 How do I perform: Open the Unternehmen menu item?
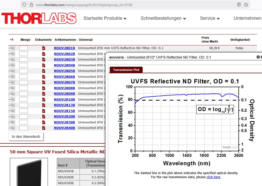(x=247, y=18)
